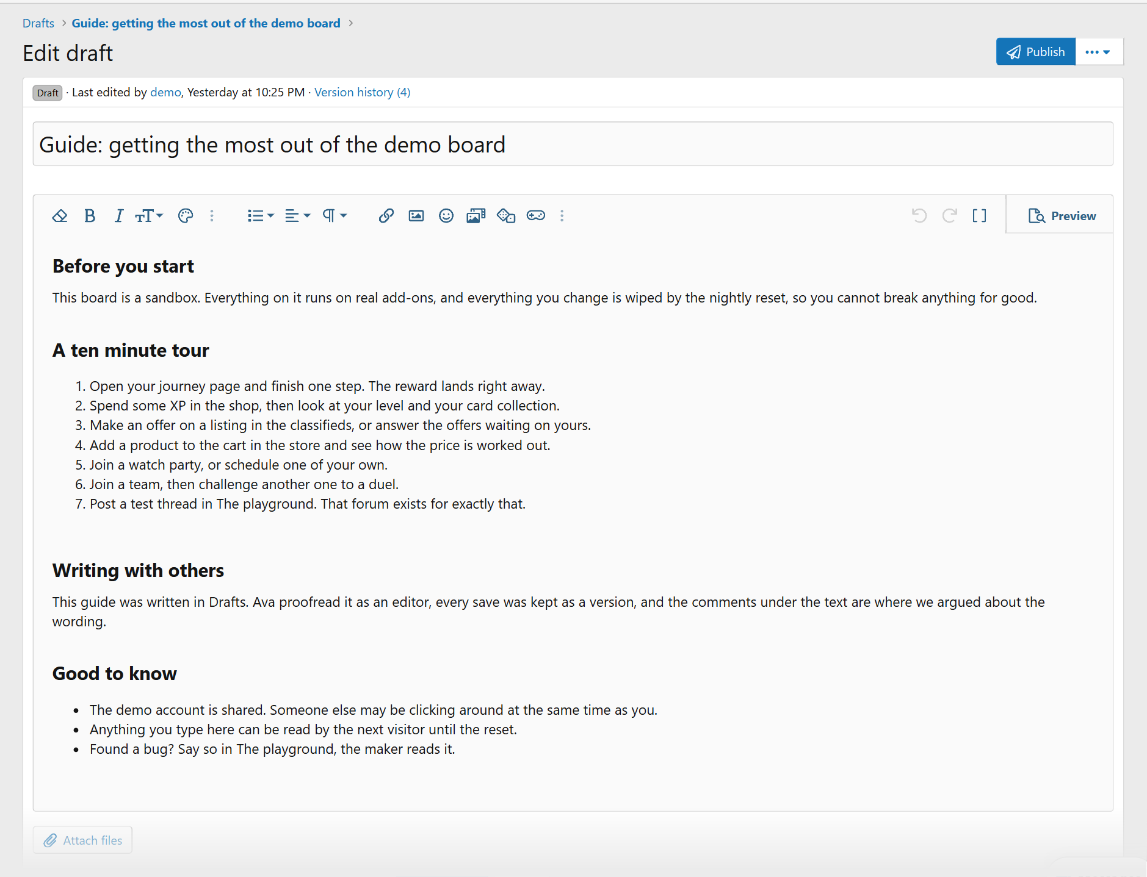Click the 'Before you start' heading
Screen dimensions: 1147x877
pos(123,267)
